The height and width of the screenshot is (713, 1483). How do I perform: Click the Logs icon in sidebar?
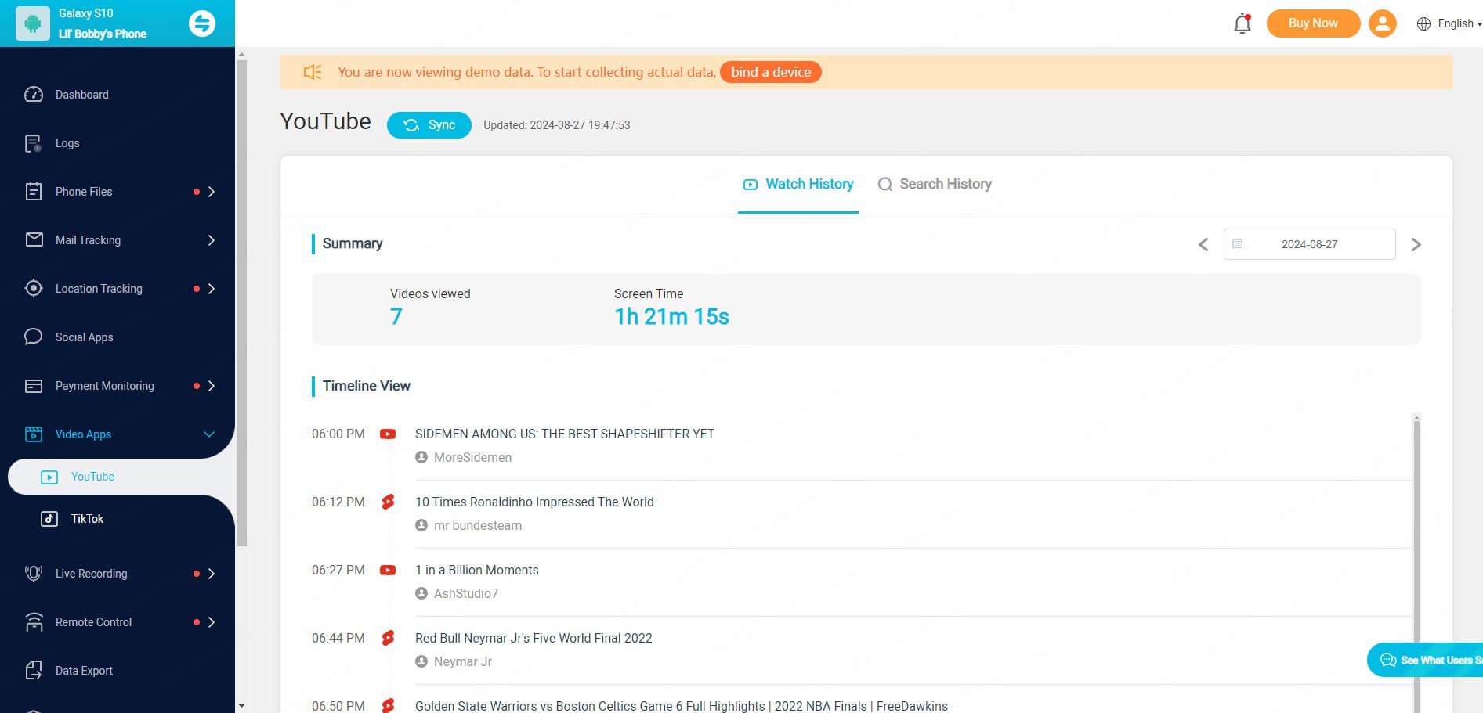[x=34, y=143]
